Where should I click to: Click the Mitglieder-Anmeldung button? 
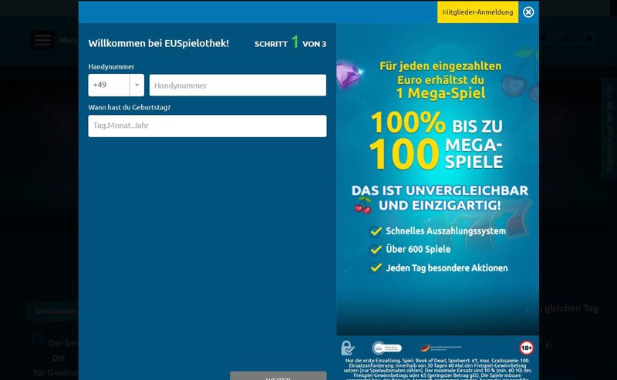coord(477,12)
